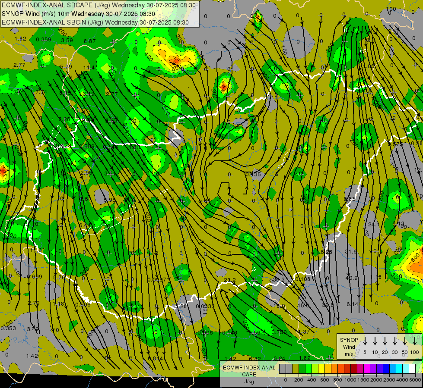Click the '8.87' value on the map
The height and width of the screenshot is (388, 423).
pos(89,41)
